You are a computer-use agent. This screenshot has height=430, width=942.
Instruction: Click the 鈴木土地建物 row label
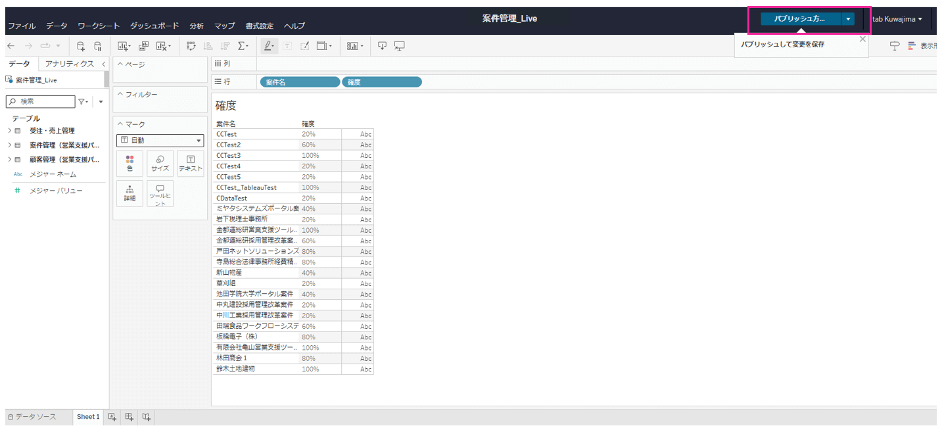click(x=235, y=369)
